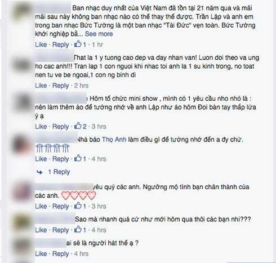Click thumbs-up icon on 'Sao mà nhanh quá' comment
Image resolution: width=276 pixels, height=263 pixels.
78,230
